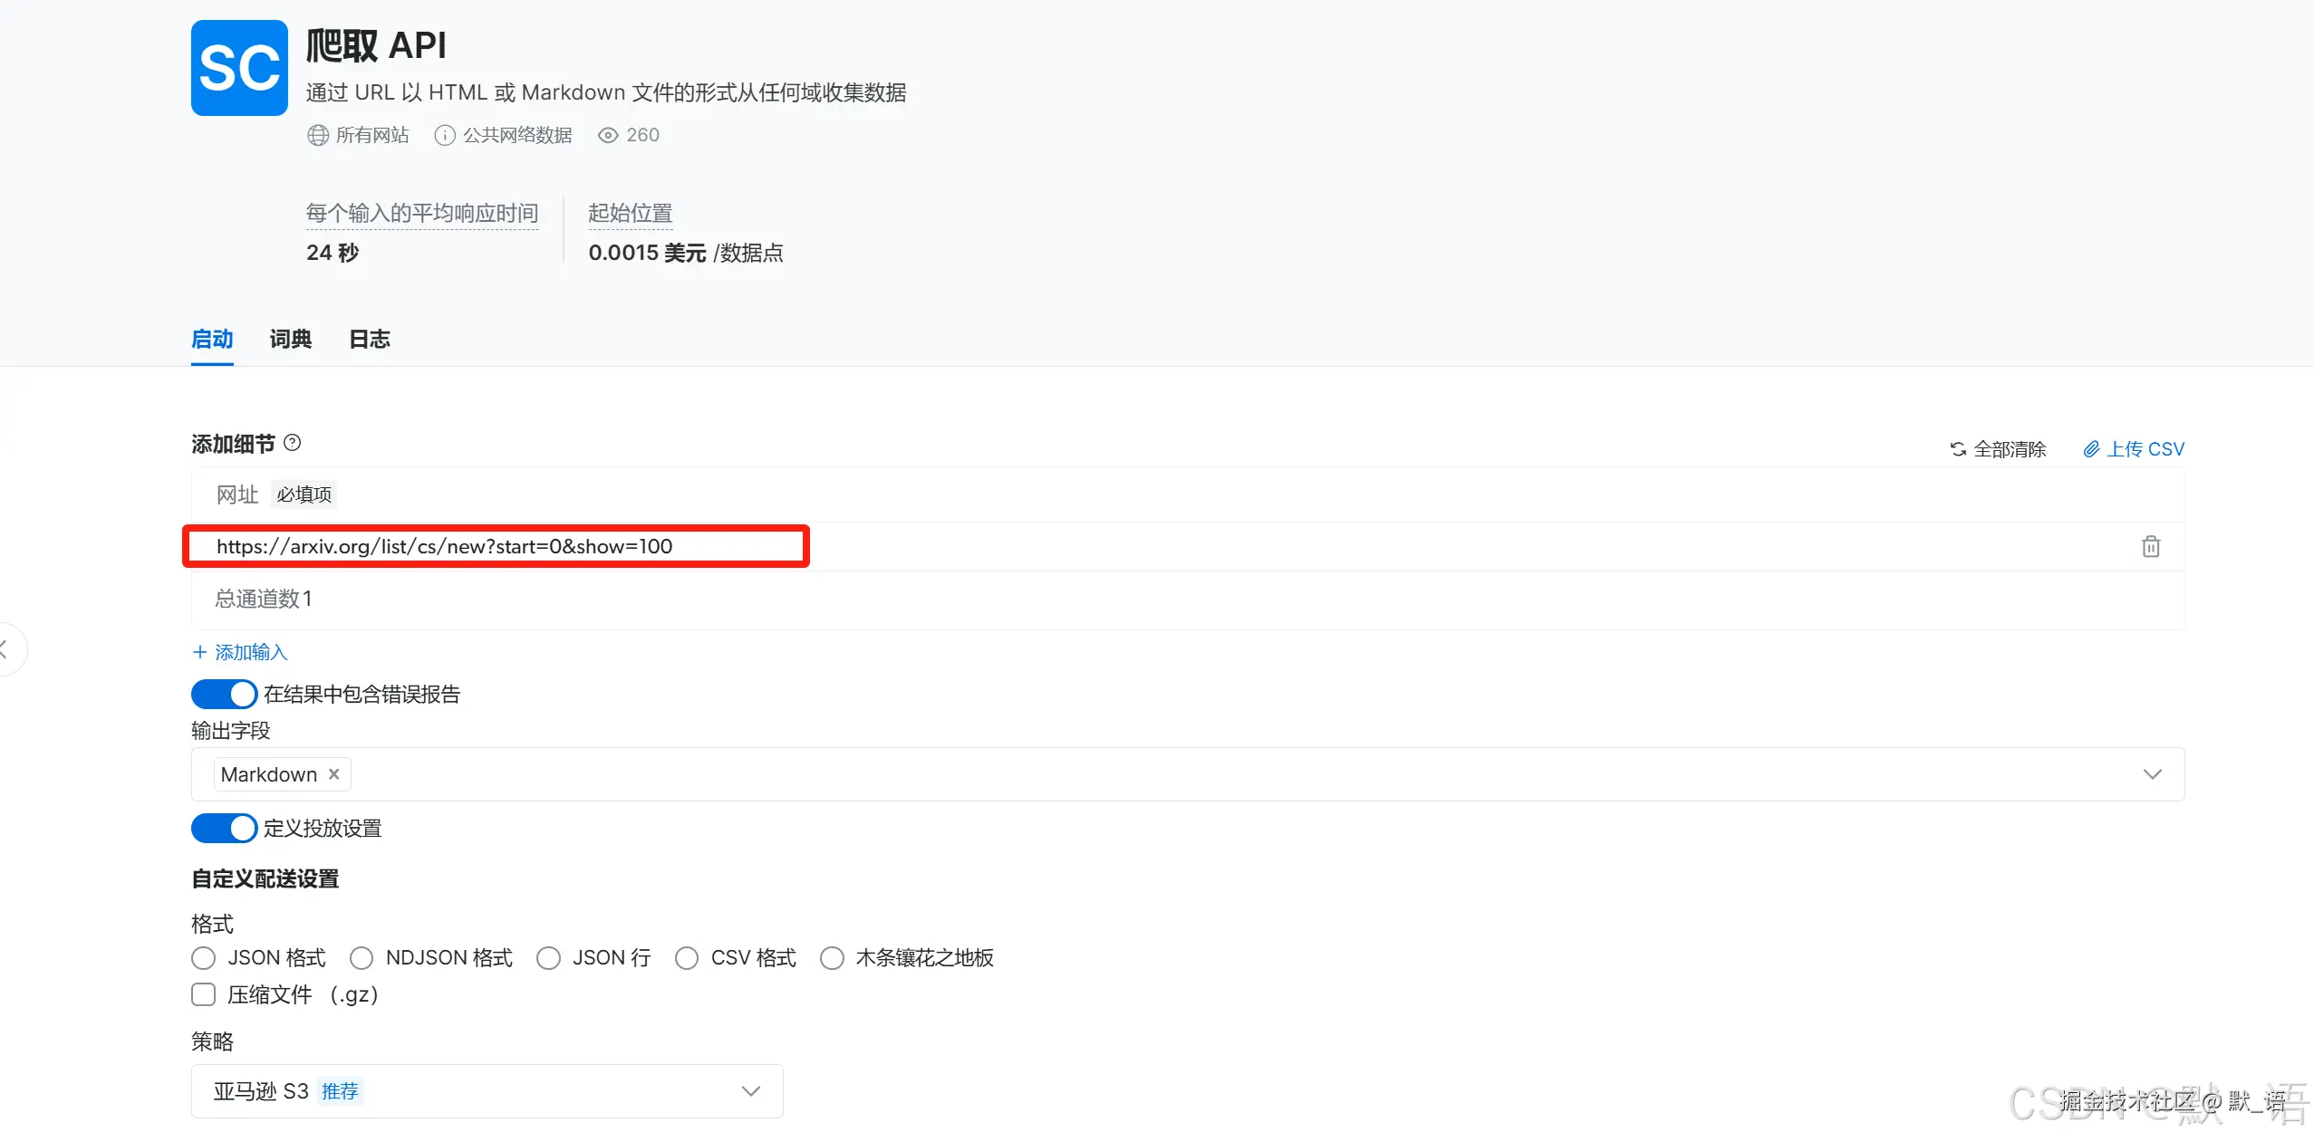Image resolution: width=2314 pixels, height=1142 pixels.
Task: Click the info icon next to 公共网络数据
Action: pyautogui.click(x=444, y=134)
